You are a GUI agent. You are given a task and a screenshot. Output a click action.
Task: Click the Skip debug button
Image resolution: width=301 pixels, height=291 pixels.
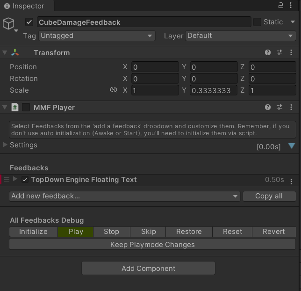(148, 232)
